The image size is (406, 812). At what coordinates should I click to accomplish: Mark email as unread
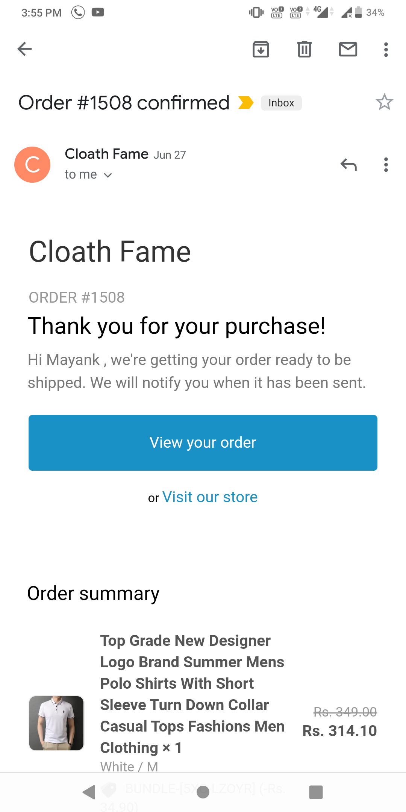[348, 49]
